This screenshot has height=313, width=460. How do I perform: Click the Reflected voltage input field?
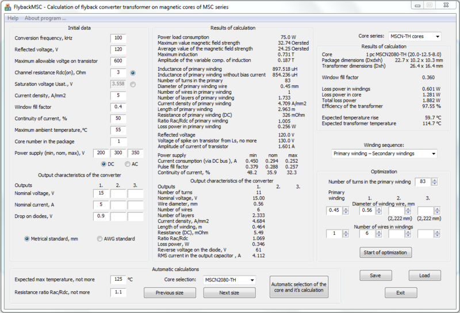[118, 49]
